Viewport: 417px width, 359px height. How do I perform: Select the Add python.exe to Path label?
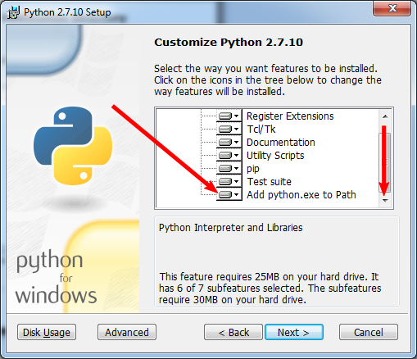301,195
